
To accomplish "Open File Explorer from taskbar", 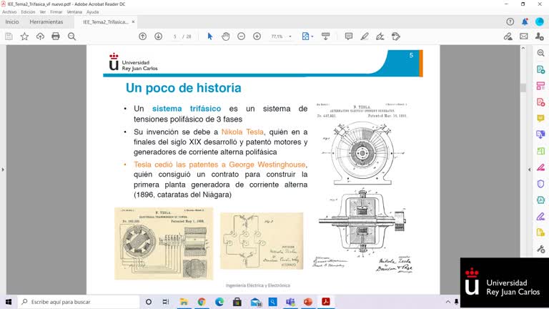I will coord(184,302).
